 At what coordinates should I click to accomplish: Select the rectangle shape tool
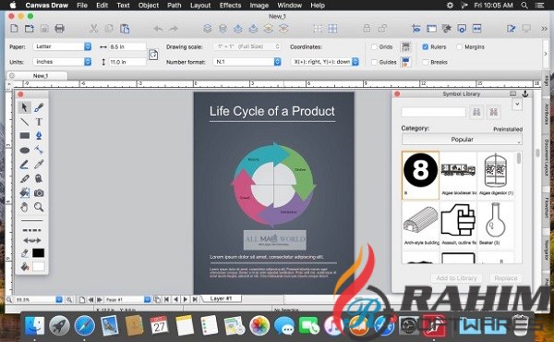(x=24, y=136)
